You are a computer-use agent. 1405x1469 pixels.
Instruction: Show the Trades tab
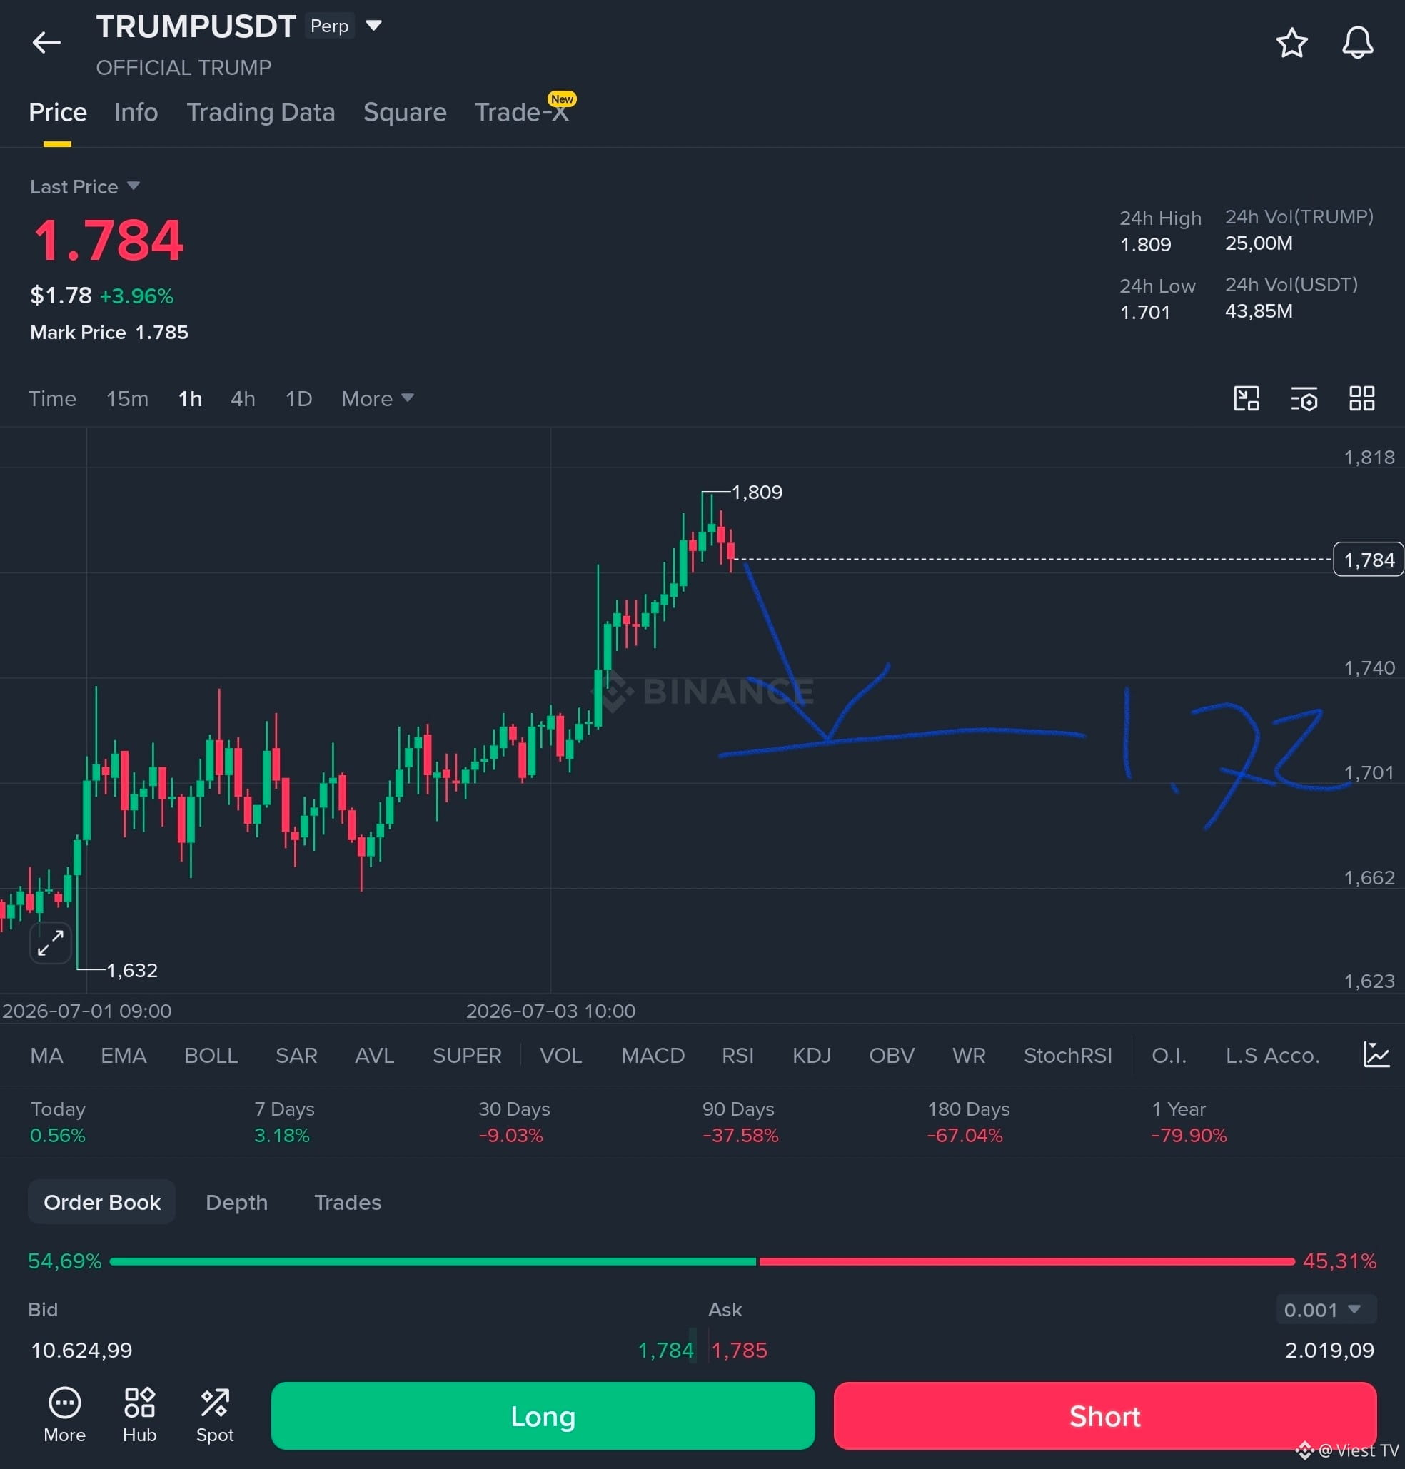tap(348, 1203)
